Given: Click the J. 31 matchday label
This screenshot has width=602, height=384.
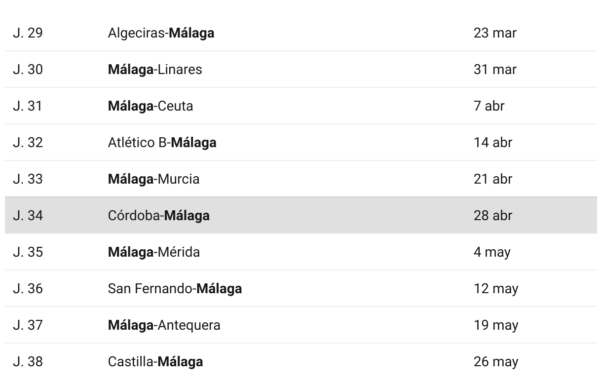Looking at the screenshot, I should coord(28,106).
